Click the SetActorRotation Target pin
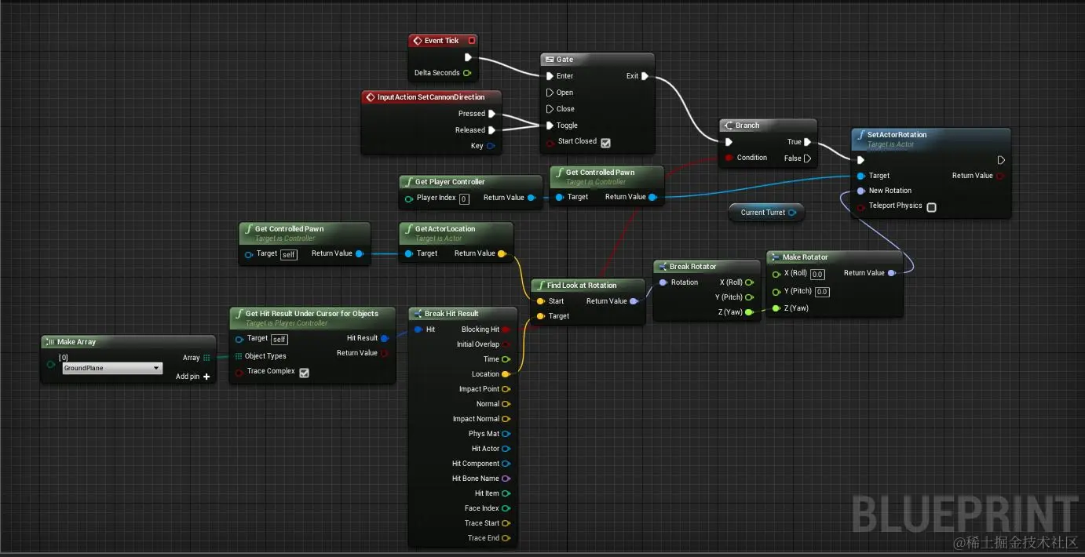Image resolution: width=1085 pixels, height=557 pixels. pyautogui.click(x=861, y=176)
